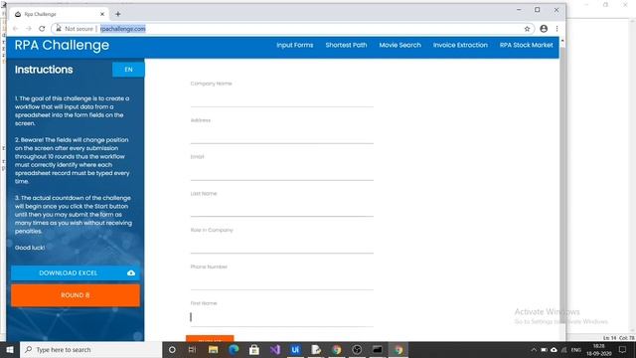Open File Explorer from taskbar
636x358 pixels.
click(x=213, y=349)
